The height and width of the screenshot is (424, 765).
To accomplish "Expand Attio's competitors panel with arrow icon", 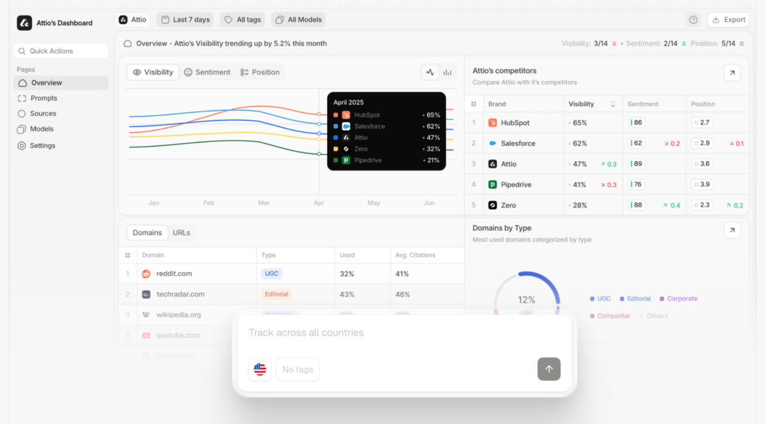I will [x=732, y=73].
